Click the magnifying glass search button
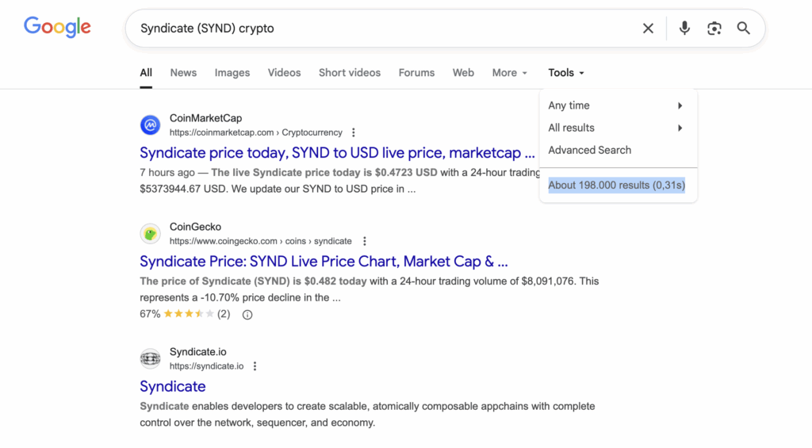 [743, 29]
